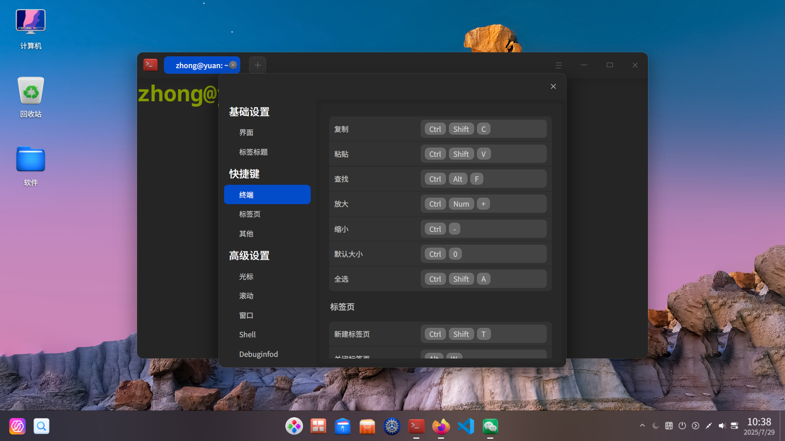Open the quick settings toggle tray icon

734,425
